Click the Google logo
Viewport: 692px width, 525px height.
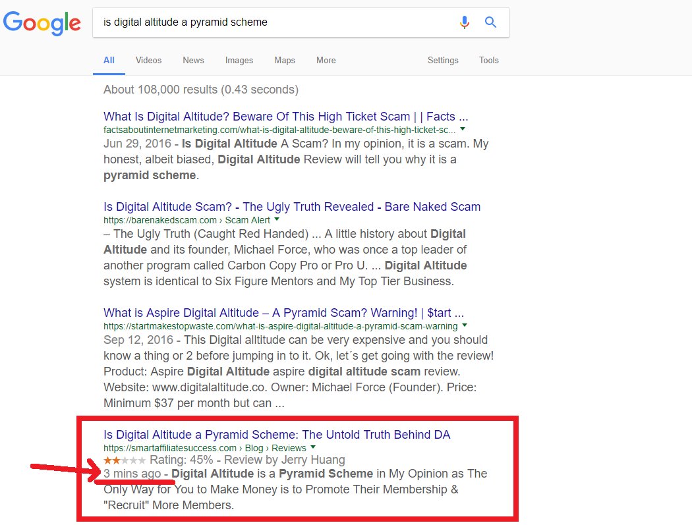(x=42, y=23)
